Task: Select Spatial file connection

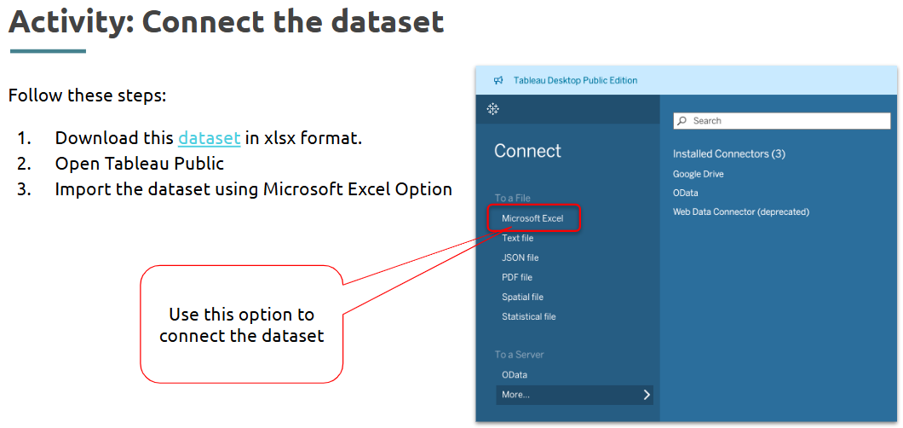Action: pos(522,297)
